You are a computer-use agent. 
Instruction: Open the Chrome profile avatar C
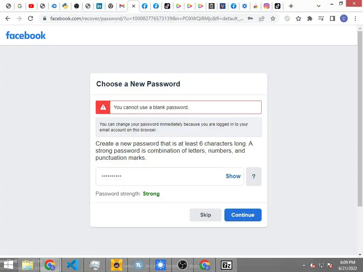[344, 18]
